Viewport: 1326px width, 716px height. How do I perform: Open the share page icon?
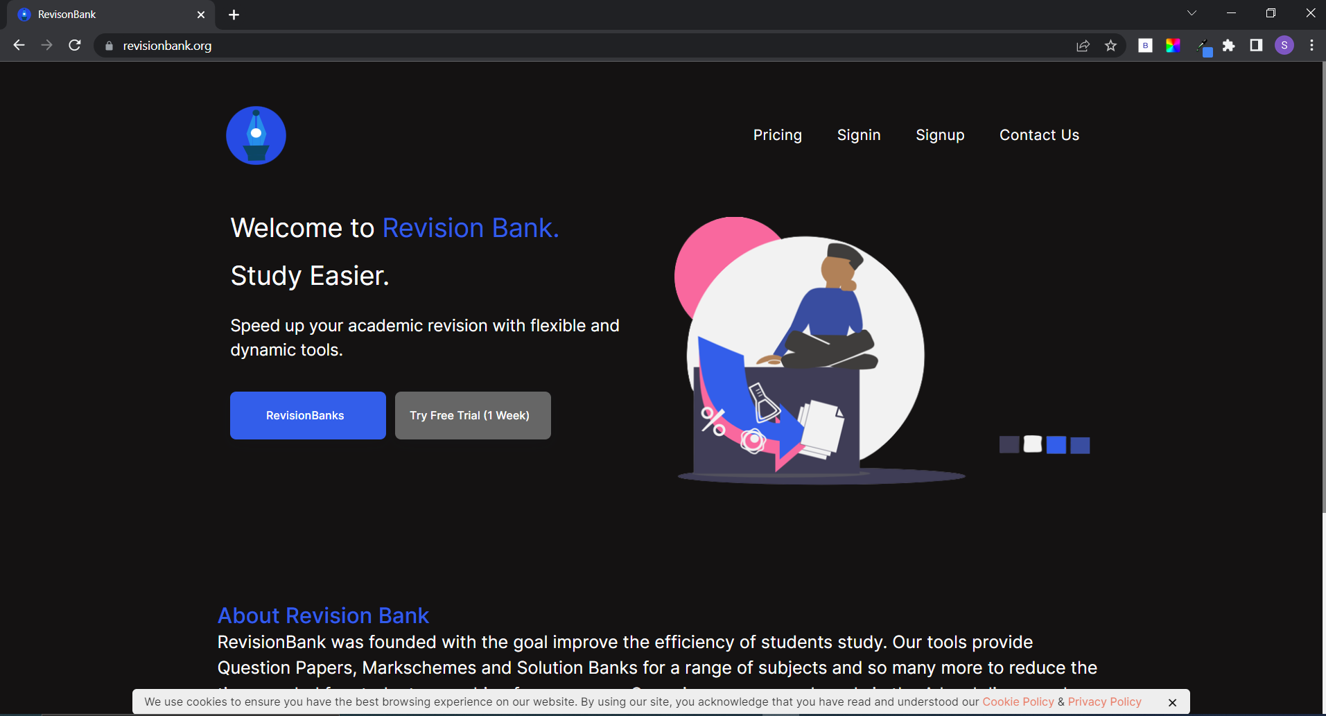[1083, 46]
